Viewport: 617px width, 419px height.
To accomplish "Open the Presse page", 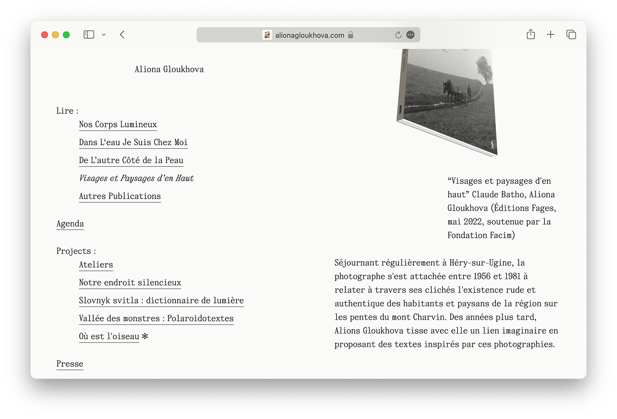I will (70, 364).
